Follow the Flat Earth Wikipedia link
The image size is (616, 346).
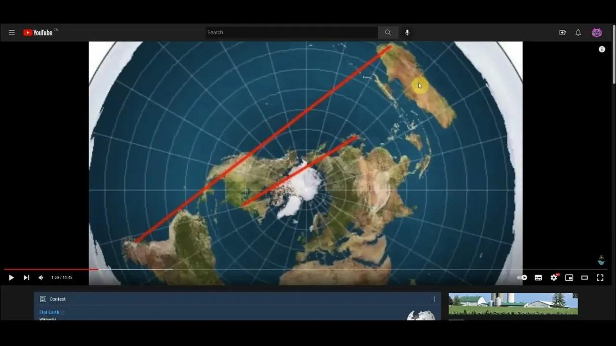[x=49, y=312]
